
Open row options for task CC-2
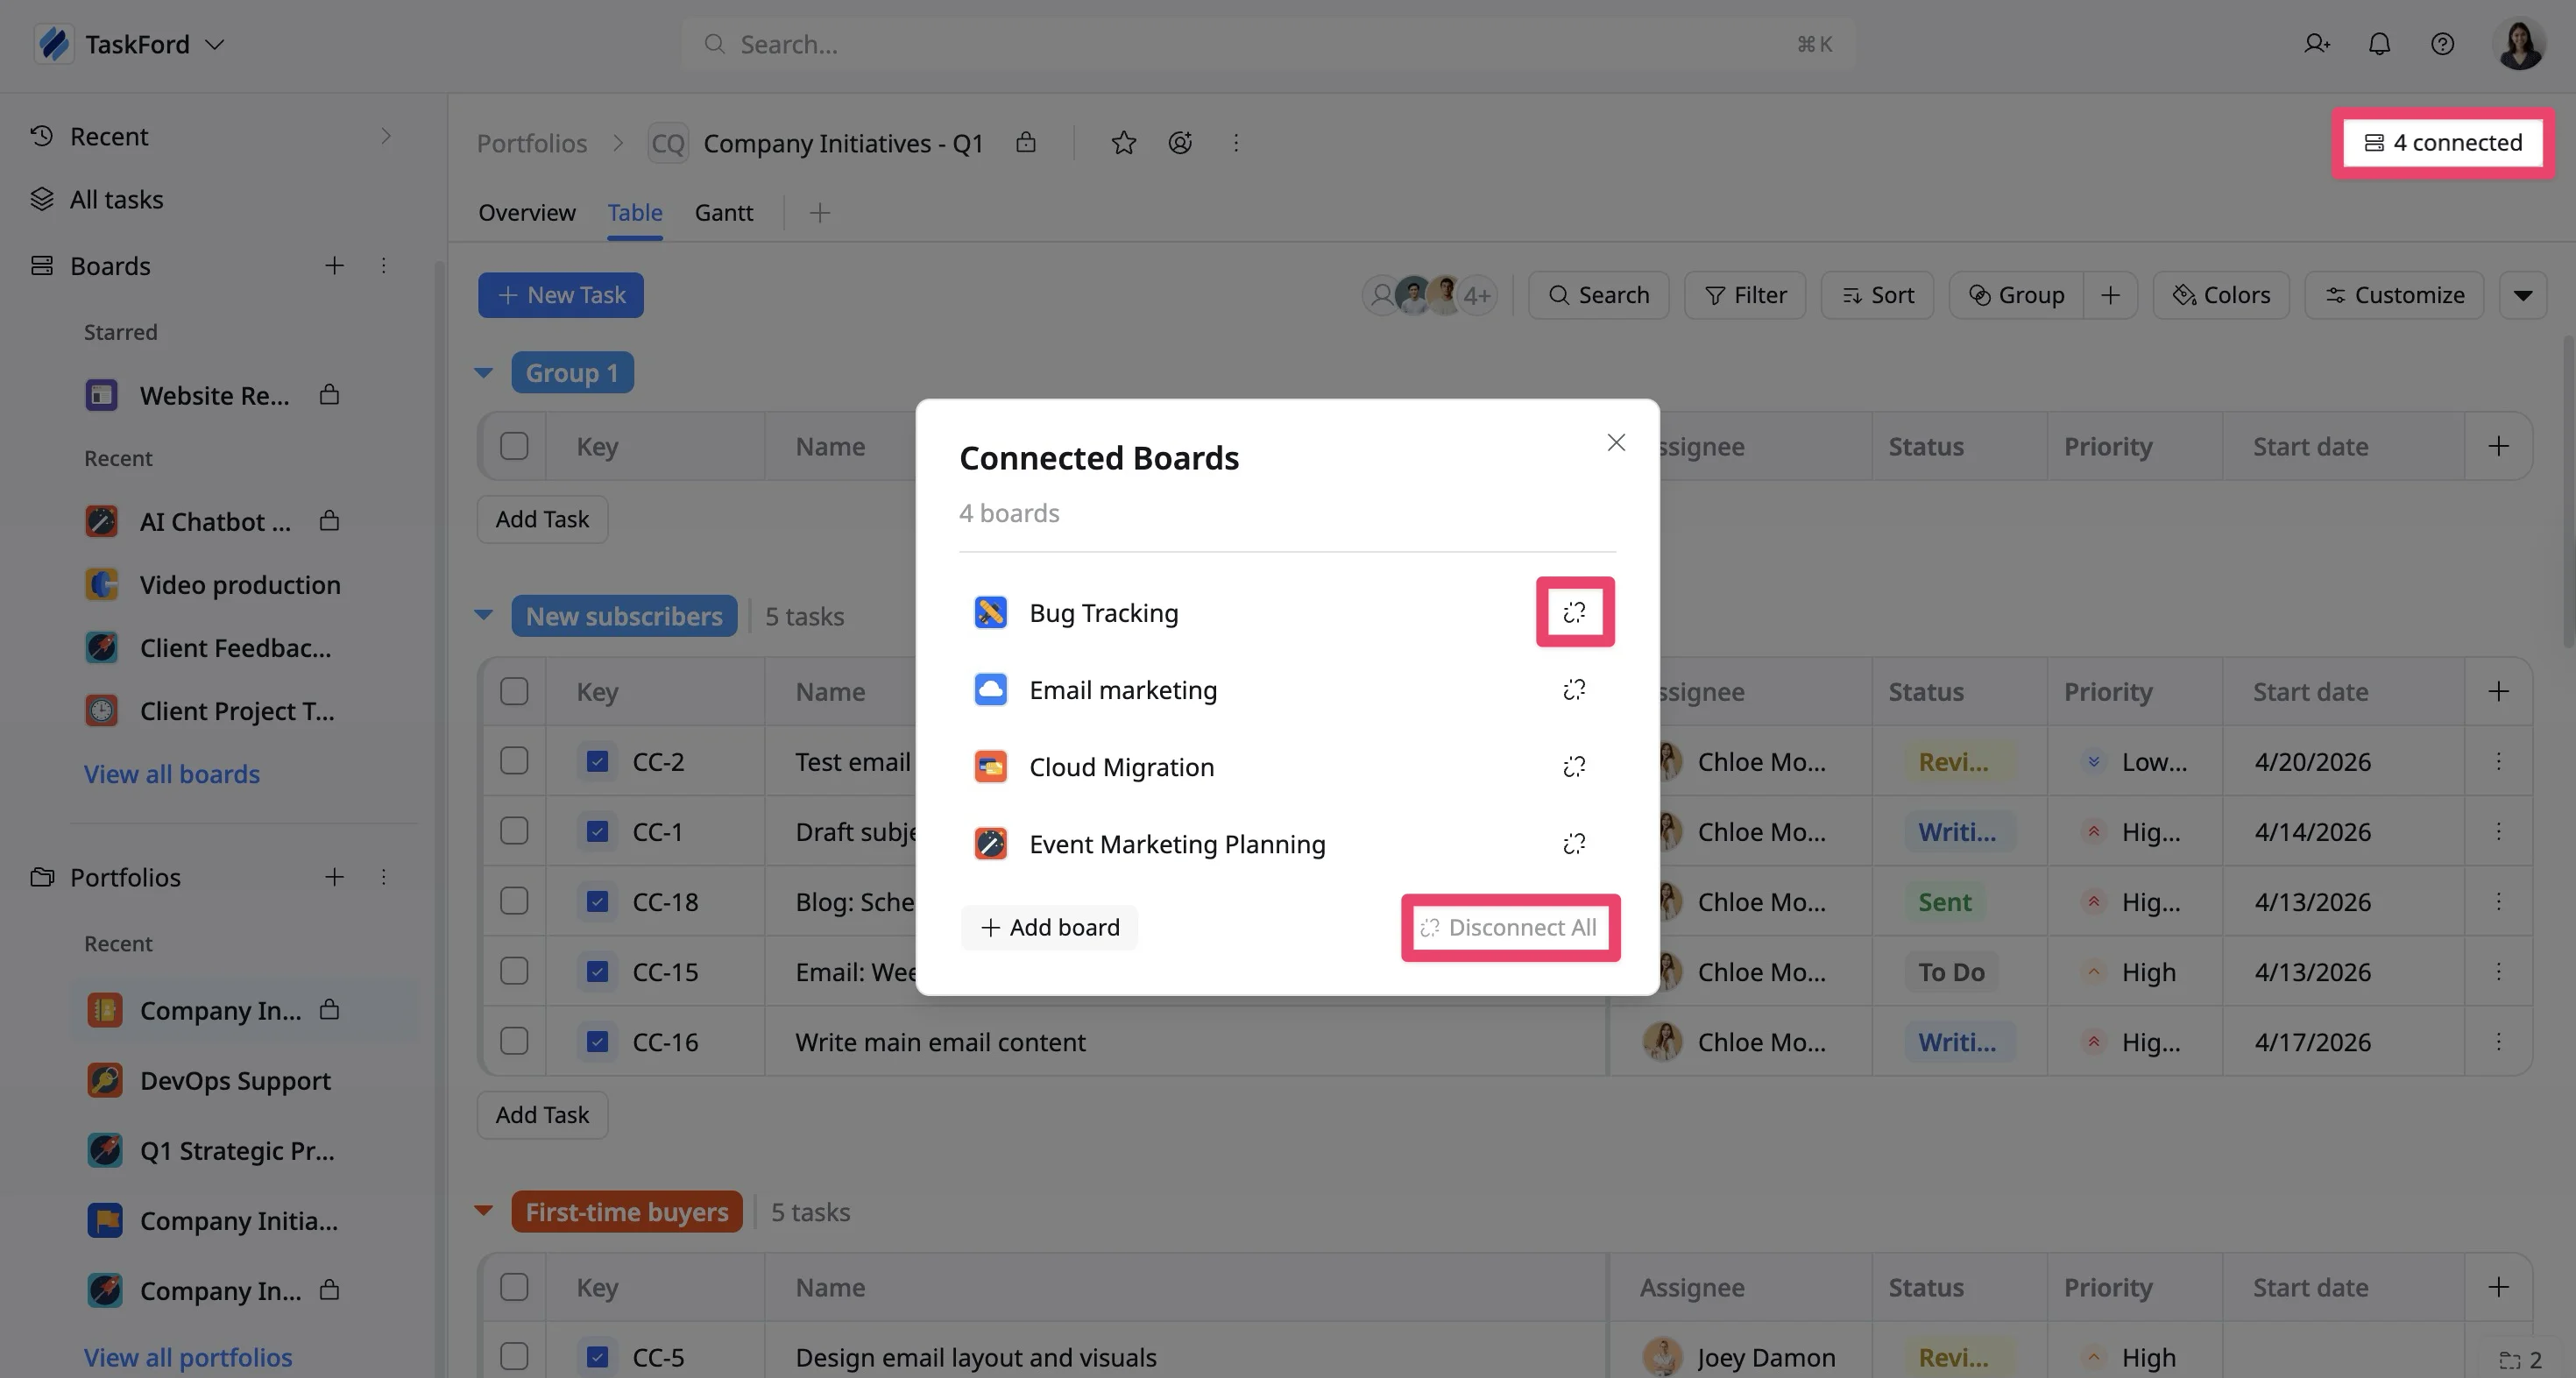(2498, 761)
